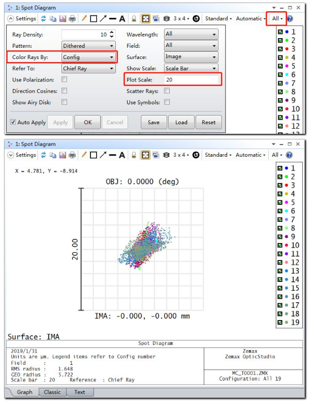Switch to the Classic tab
This screenshot has height=404, width=314.
click(52, 392)
